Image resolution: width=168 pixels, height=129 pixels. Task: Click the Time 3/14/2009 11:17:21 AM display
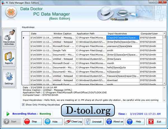[139, 114]
